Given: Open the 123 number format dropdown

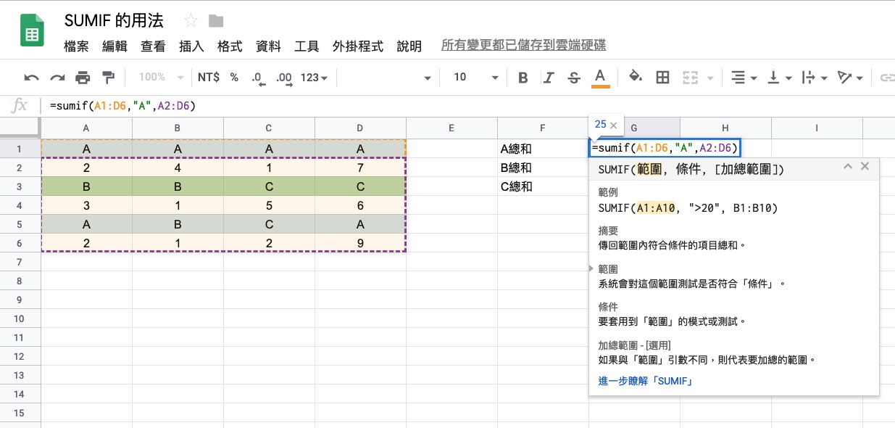Looking at the screenshot, I should coord(314,78).
